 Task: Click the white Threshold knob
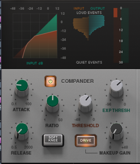(x=85, y=104)
